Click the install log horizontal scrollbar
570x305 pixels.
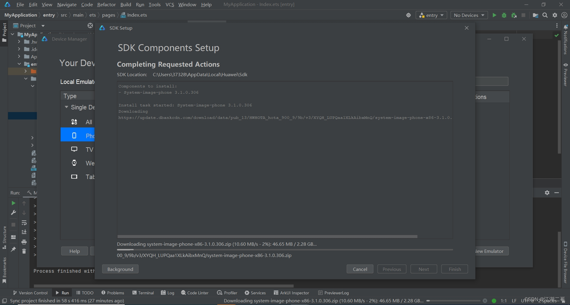tap(267, 237)
